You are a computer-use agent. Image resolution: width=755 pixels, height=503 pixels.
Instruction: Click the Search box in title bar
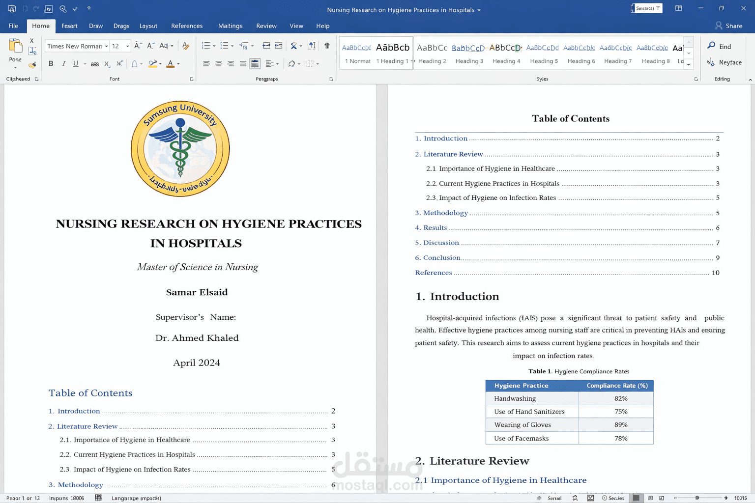coord(647,8)
